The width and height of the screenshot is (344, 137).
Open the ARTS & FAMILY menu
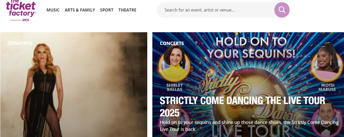(80, 10)
